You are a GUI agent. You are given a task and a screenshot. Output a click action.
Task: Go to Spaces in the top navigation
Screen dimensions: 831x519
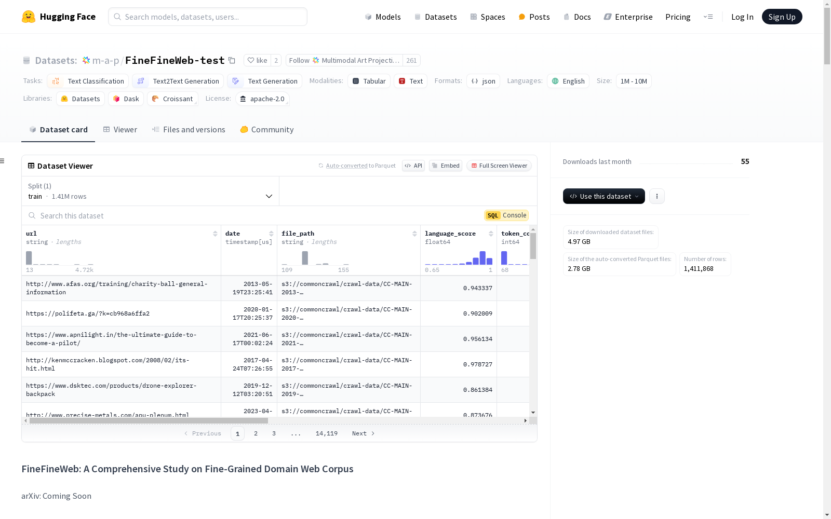pyautogui.click(x=487, y=17)
